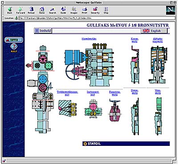Stop loading with the Stop icon

(106, 10)
